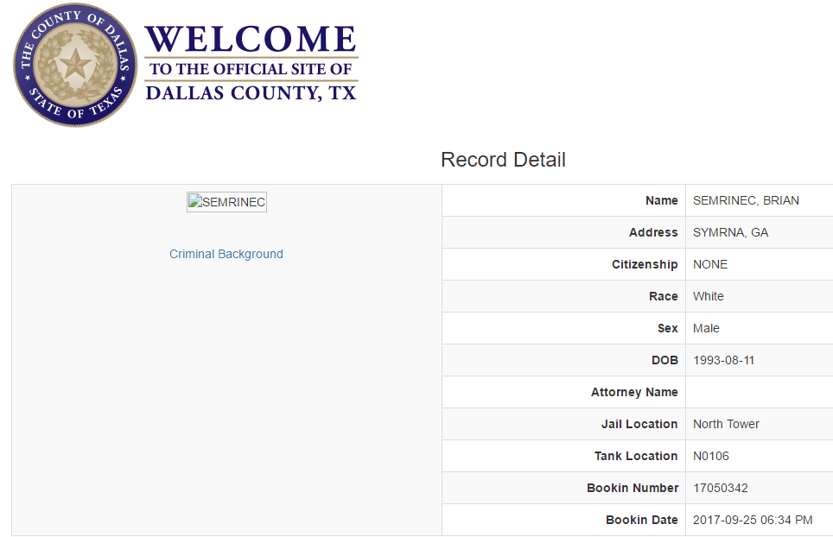Image resolution: width=833 pixels, height=537 pixels.
Task: Select the DOB date value
Action: click(x=723, y=360)
